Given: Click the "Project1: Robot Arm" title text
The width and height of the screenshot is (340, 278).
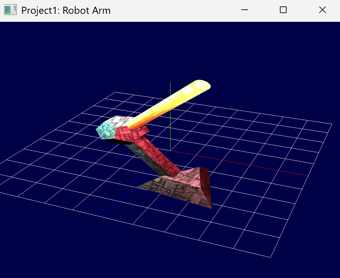Looking at the screenshot, I should tap(66, 10).
